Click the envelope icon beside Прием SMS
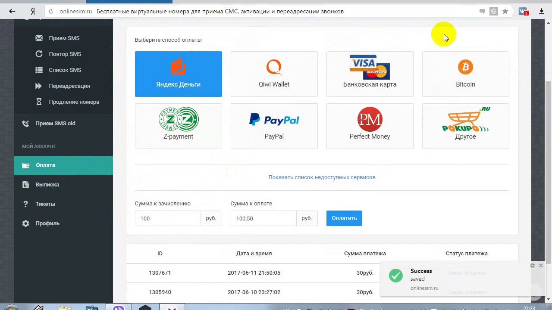Screen dimensions: 552x310 point(39,38)
